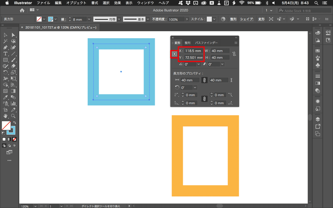Select the Blend tool

13,97
